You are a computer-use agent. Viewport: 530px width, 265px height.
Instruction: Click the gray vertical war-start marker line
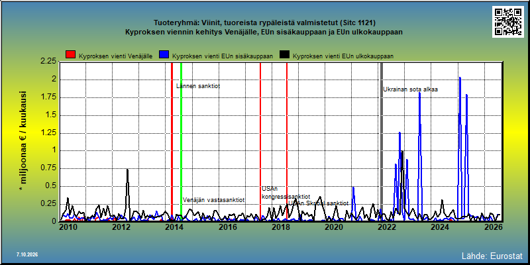point(382,142)
